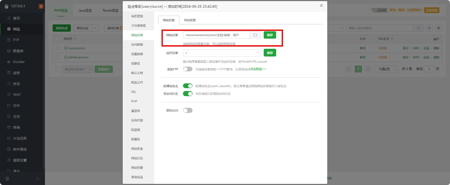
Task: Go to 首页 in the sidebar
Action: pyautogui.click(x=16, y=18)
